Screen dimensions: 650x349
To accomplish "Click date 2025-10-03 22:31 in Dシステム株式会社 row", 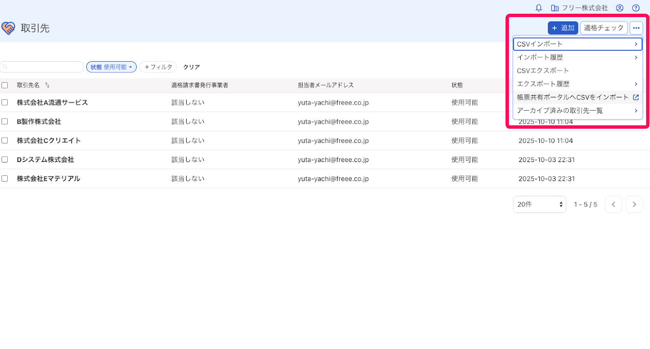I will [x=547, y=160].
